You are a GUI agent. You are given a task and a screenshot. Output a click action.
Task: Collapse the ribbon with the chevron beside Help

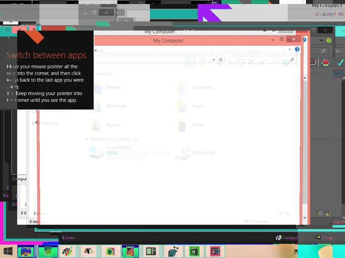pos(290,49)
